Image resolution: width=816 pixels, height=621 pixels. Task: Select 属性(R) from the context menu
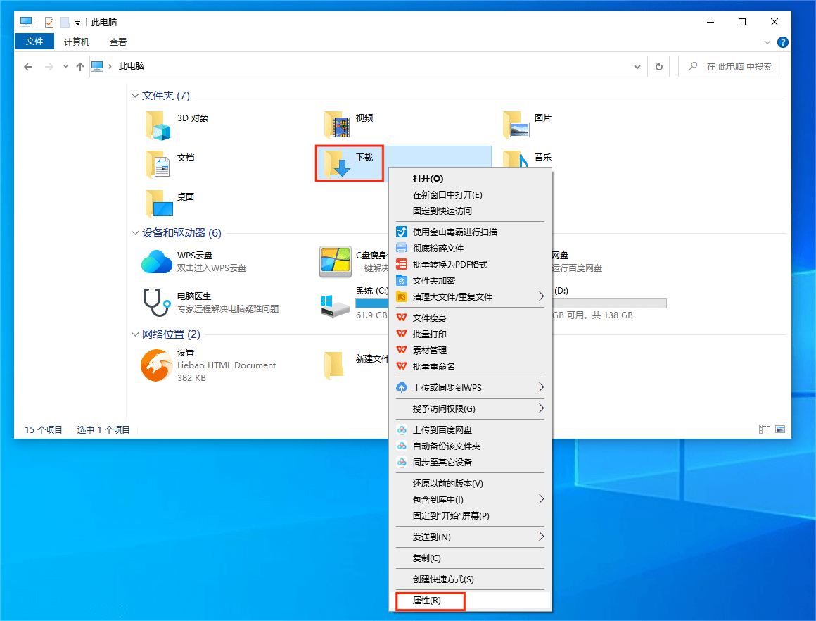pos(430,601)
